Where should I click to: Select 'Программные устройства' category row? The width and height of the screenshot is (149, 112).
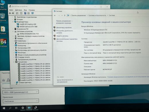27,59
